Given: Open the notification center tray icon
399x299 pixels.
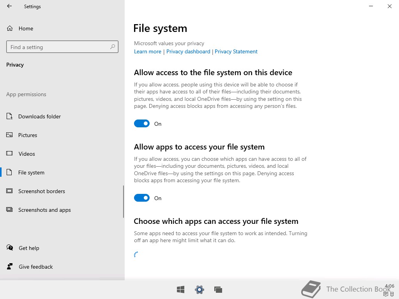Looking at the screenshot, I should pyautogui.click(x=386, y=294).
